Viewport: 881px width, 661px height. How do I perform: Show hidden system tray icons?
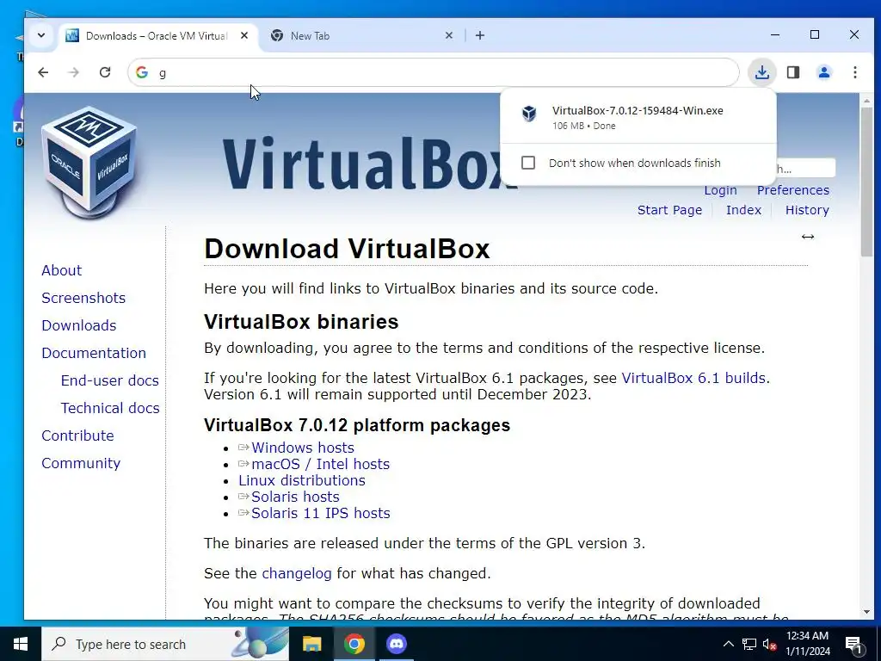(x=728, y=644)
